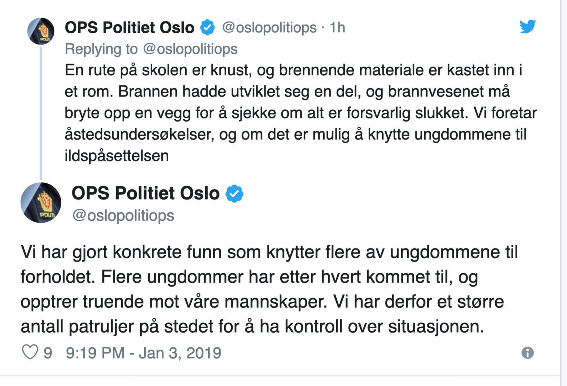The image size is (567, 386).
Task: Open the '9:19 PM - Jan 3, 2019' timestamp
Action: point(144,353)
